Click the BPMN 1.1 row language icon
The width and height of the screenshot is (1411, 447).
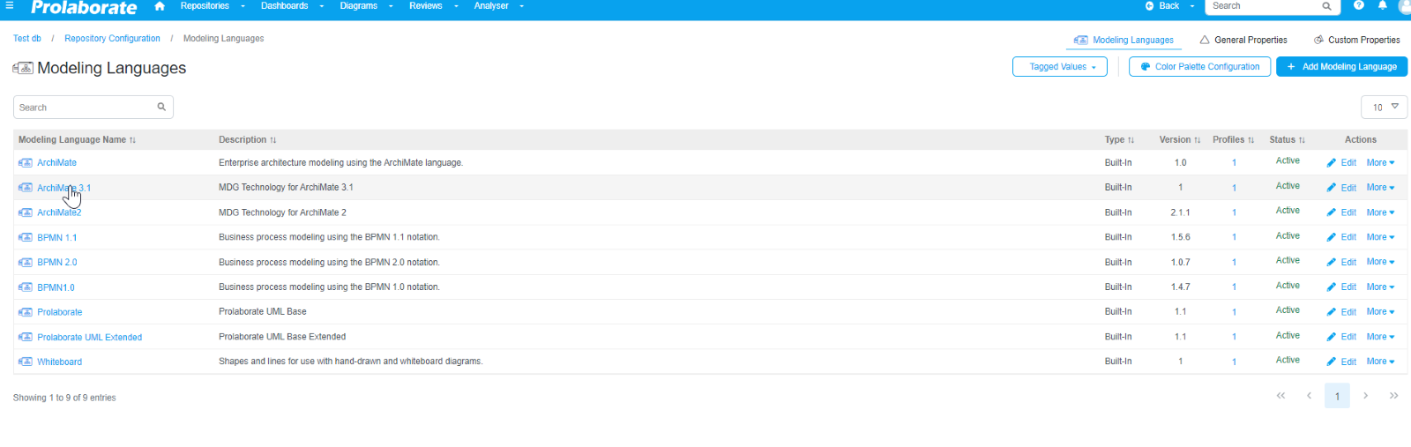(26, 237)
